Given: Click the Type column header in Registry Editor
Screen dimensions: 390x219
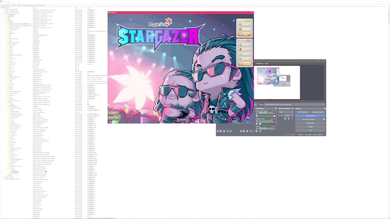Looking at the screenshot, I should tap(76, 8).
